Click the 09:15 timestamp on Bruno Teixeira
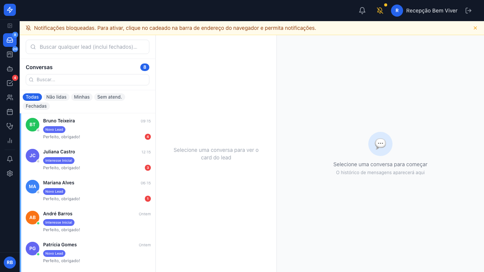 tap(146, 121)
